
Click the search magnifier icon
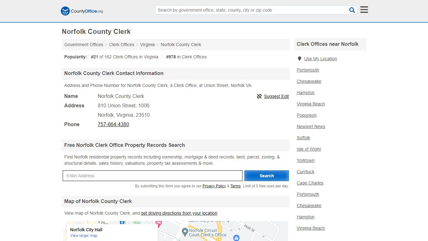[x=352, y=10]
